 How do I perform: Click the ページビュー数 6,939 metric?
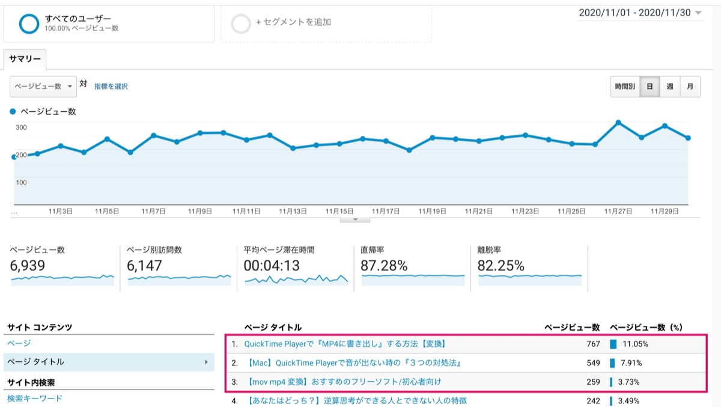pyautogui.click(x=62, y=266)
